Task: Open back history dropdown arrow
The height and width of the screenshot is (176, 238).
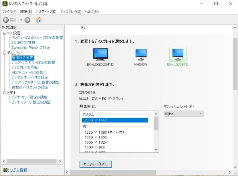Action: tap(21, 20)
